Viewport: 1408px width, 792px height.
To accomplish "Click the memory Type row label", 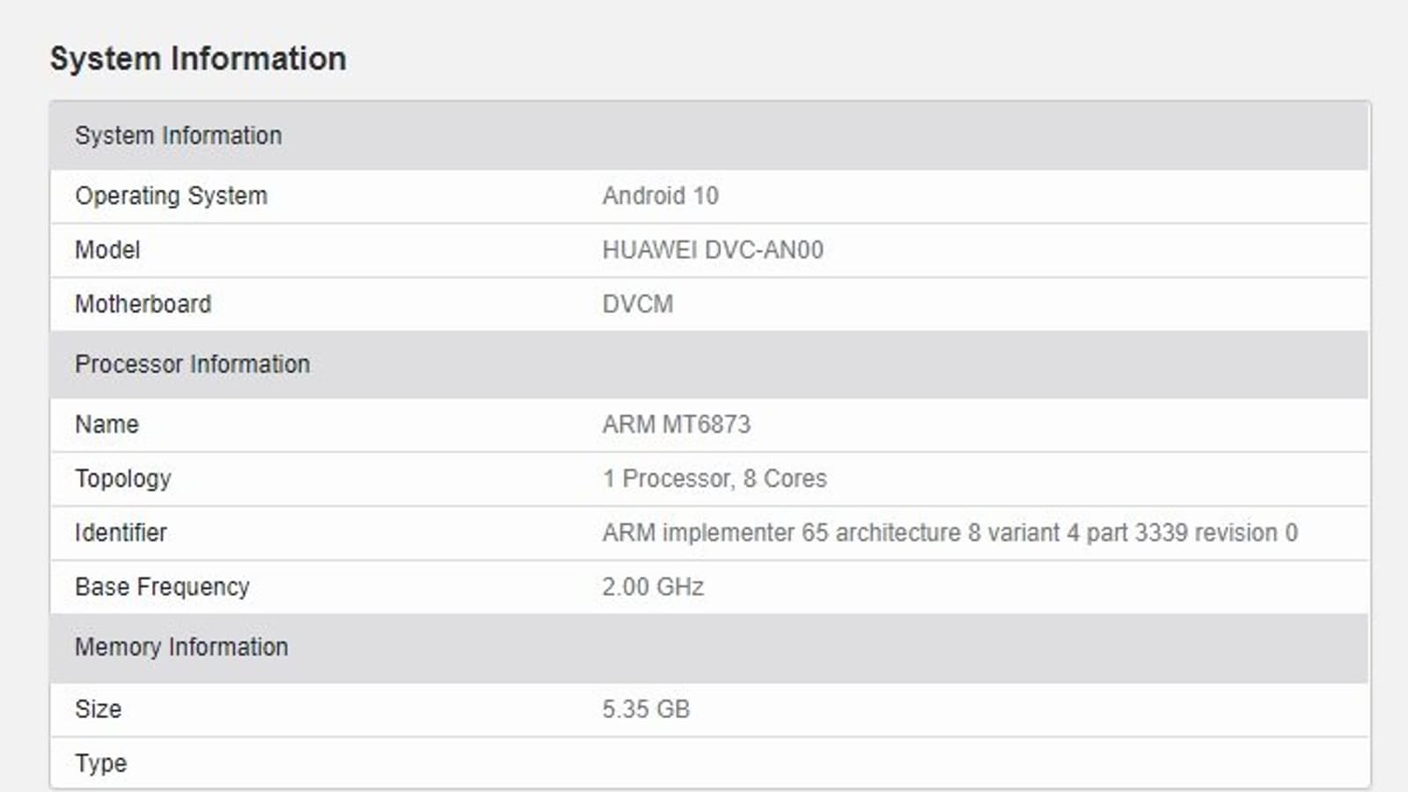I will pos(100,763).
